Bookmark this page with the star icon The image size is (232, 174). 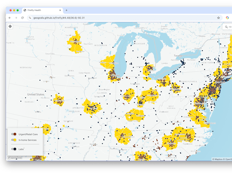218,18
